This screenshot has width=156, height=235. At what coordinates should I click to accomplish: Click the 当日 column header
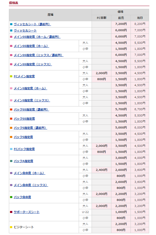click(x=140, y=18)
